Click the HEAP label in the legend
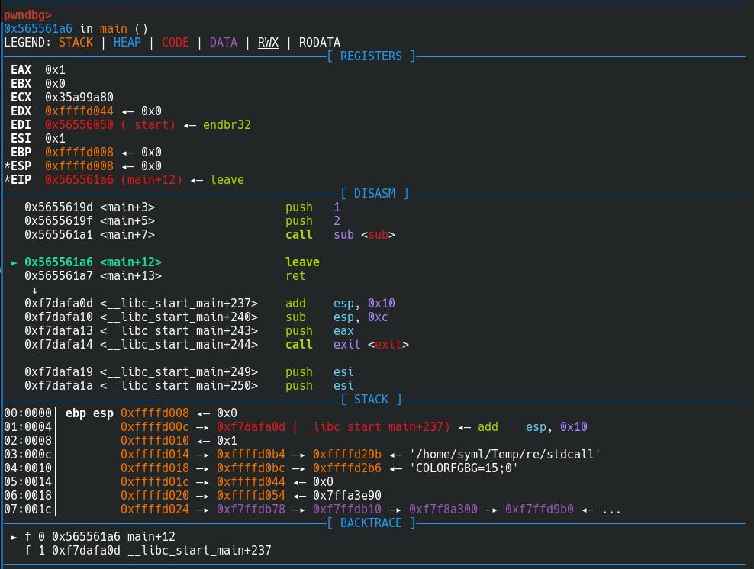Image resolution: width=754 pixels, height=569 pixels. coord(127,43)
